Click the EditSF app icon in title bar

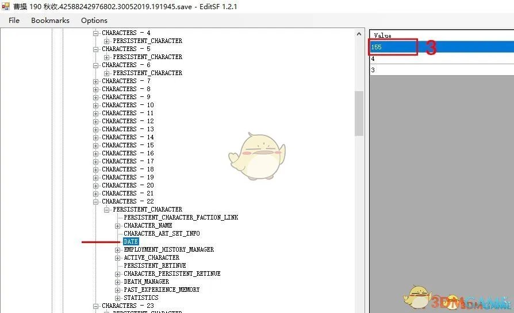[x=6, y=6]
